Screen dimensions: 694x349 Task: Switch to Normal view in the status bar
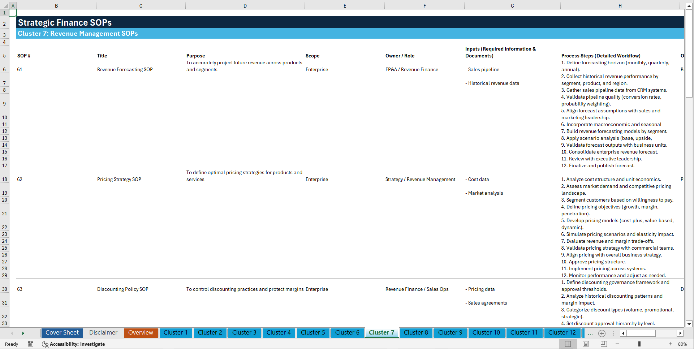tap(568, 344)
